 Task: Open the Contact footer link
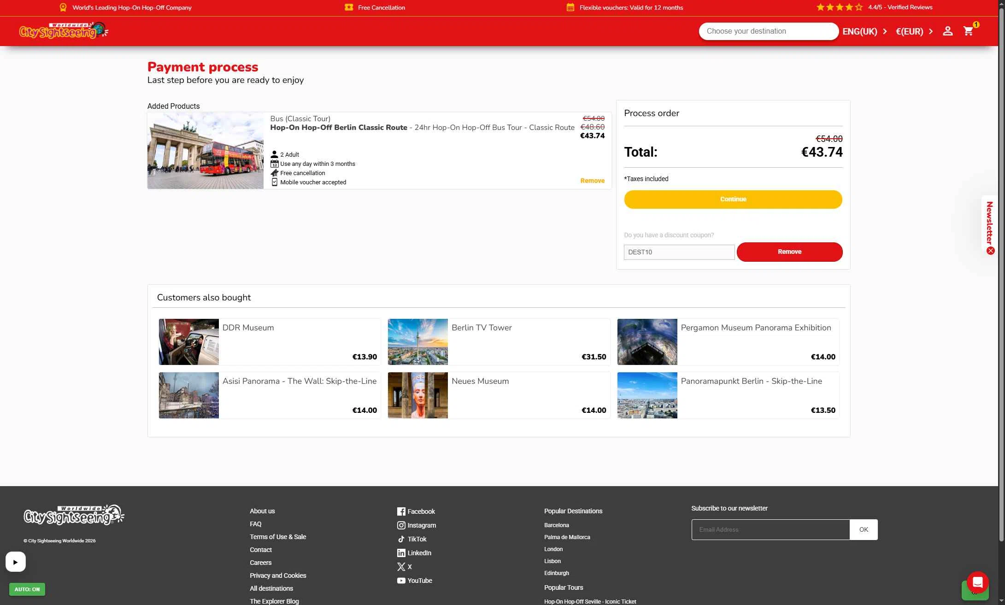click(261, 550)
